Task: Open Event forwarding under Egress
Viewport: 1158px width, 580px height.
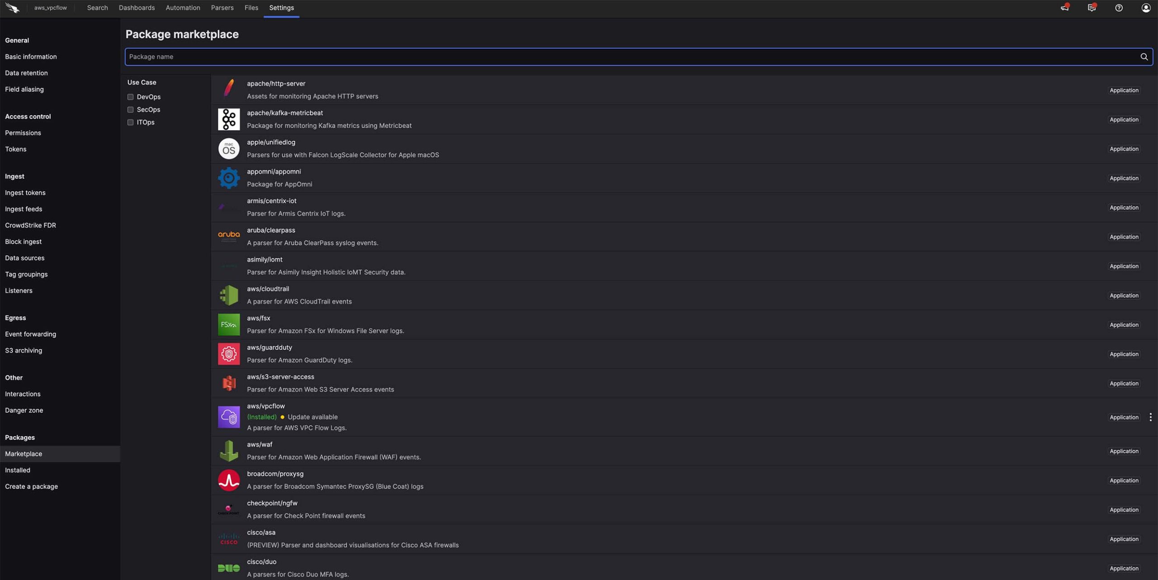Action: tap(30, 334)
